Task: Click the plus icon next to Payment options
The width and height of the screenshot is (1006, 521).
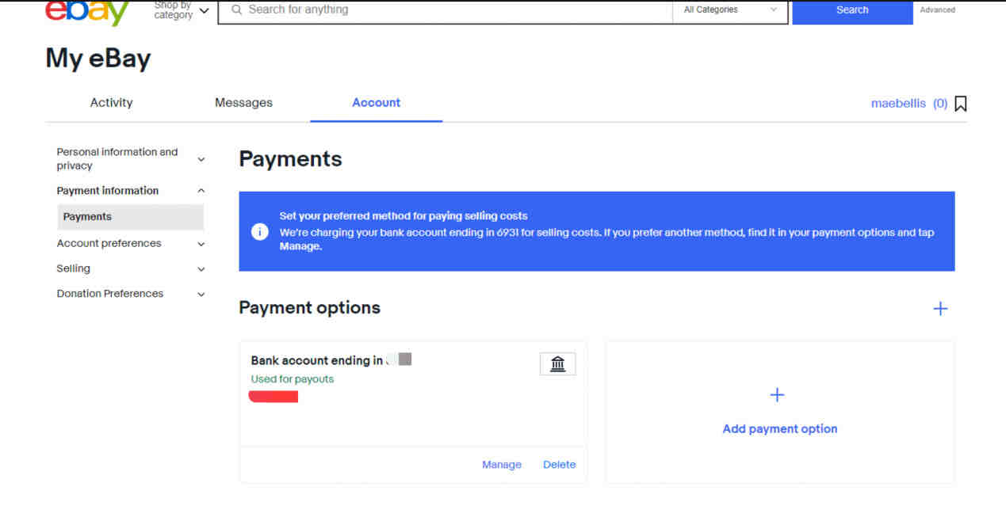Action: [x=940, y=309]
